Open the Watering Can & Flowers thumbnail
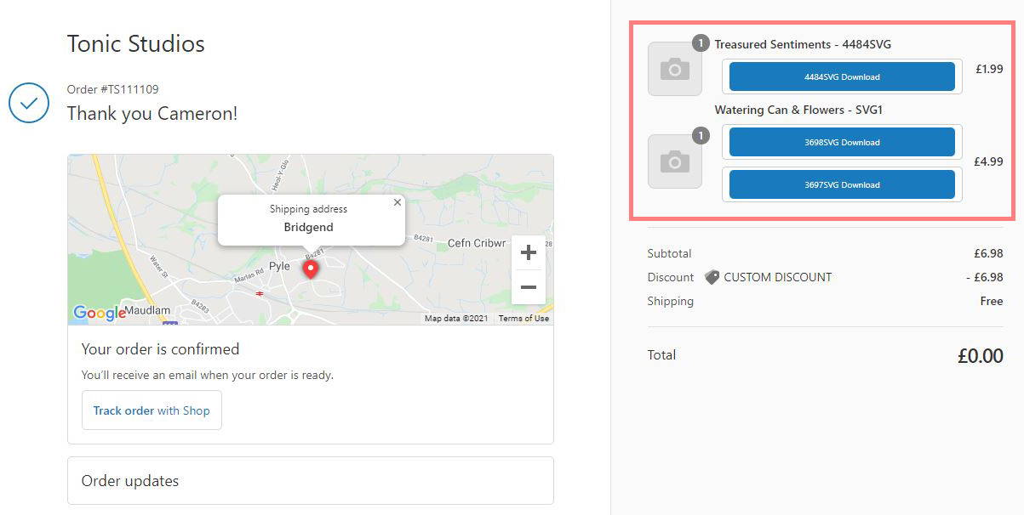 point(675,161)
